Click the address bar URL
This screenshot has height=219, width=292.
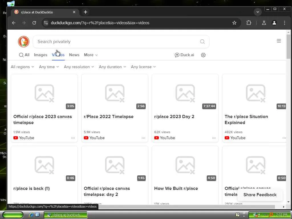(x=100, y=23)
